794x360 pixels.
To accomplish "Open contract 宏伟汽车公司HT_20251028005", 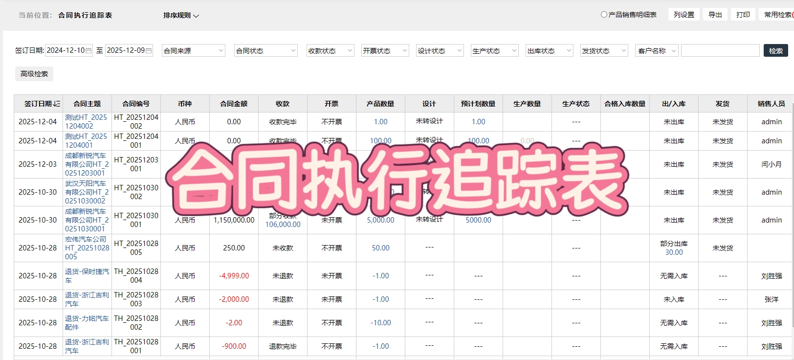I will point(87,248).
